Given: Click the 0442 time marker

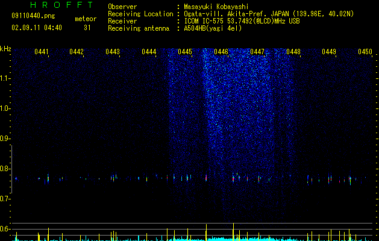Looking at the screenshot, I should click(x=77, y=52).
